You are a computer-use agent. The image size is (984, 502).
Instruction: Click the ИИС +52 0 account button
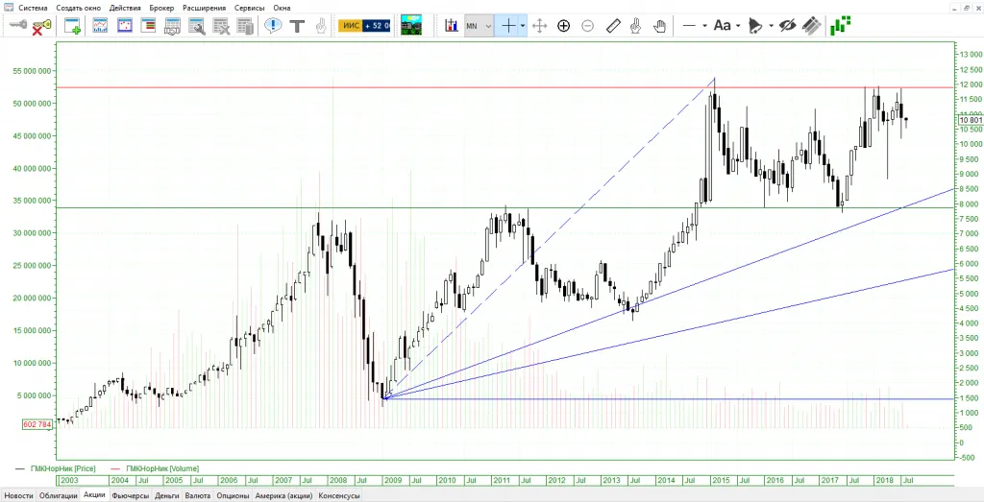(363, 26)
